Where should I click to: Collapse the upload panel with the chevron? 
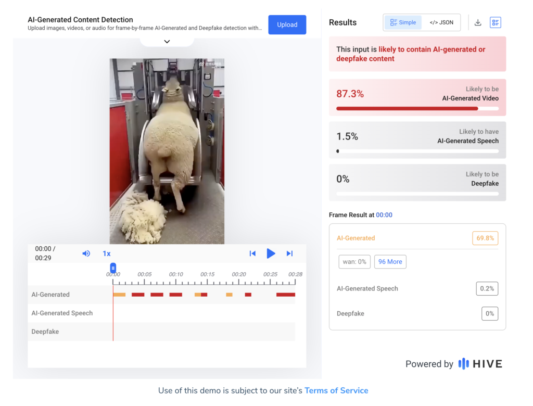167,42
